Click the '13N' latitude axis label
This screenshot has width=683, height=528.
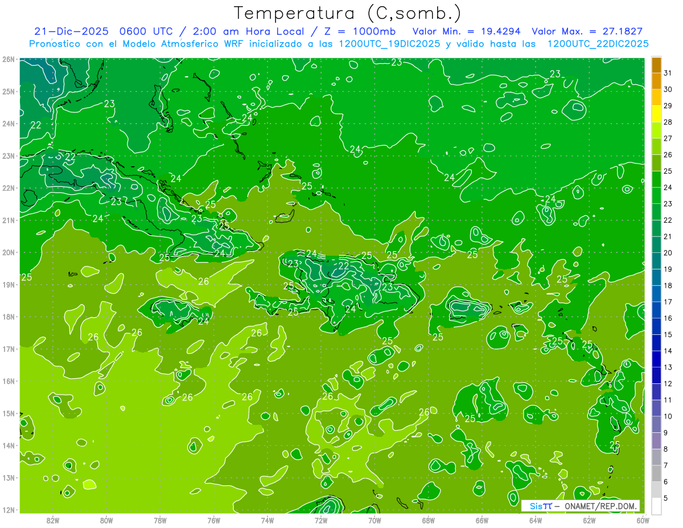tap(9, 477)
